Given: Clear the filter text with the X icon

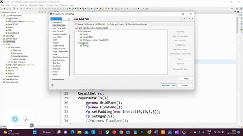Looking at the screenshot, I should (x=69, y=19).
